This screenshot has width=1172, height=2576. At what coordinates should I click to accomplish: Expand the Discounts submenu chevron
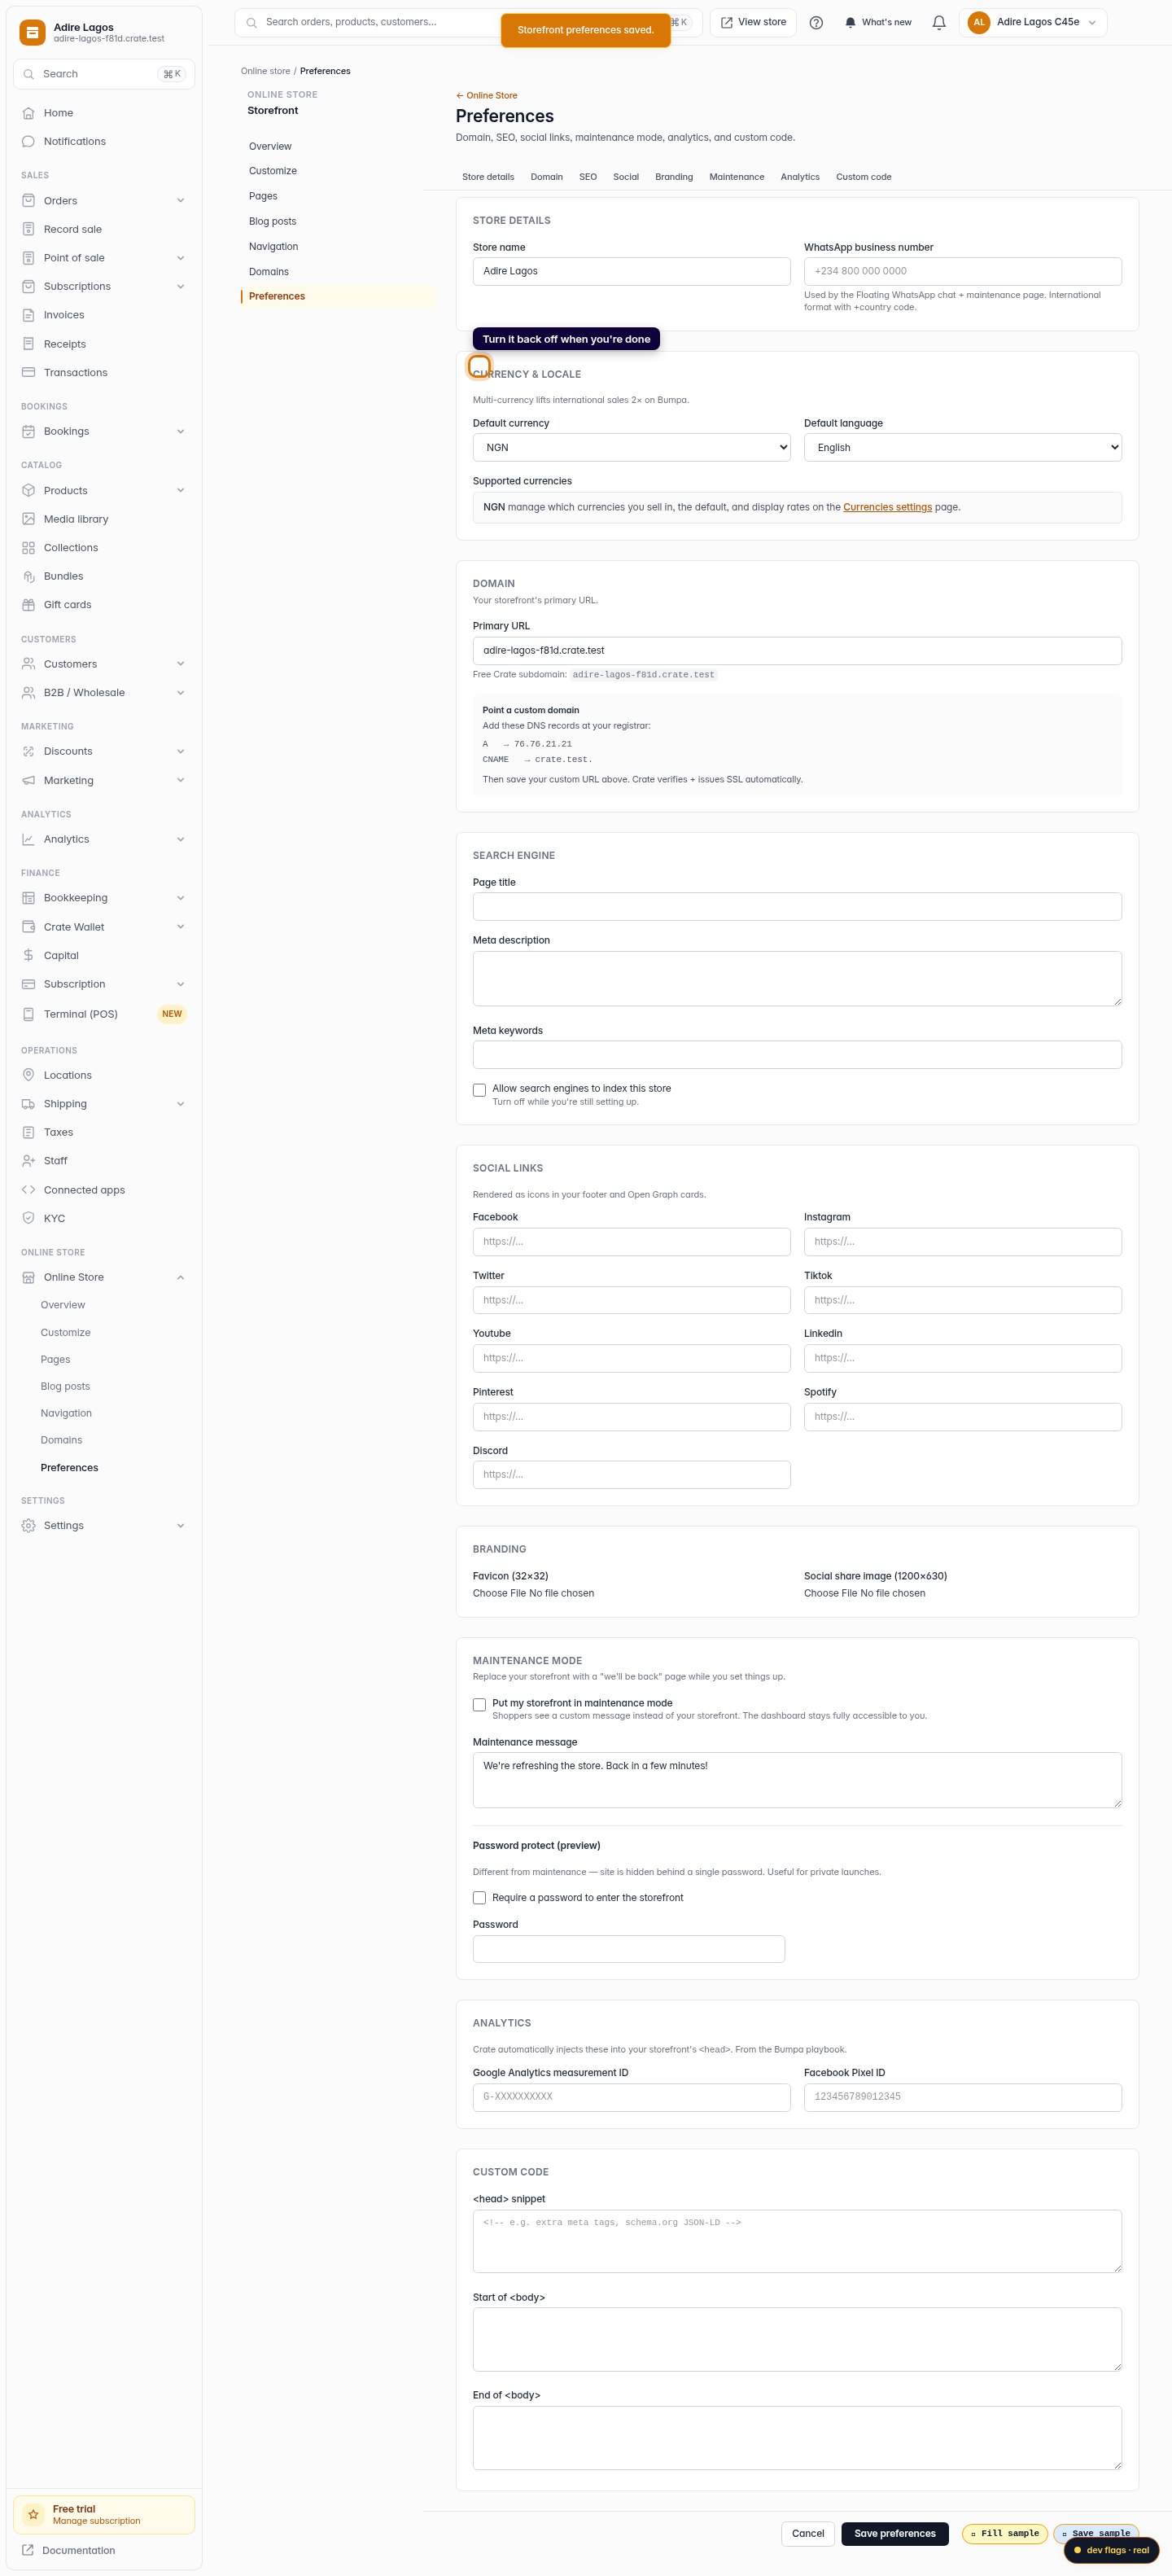pyautogui.click(x=181, y=751)
